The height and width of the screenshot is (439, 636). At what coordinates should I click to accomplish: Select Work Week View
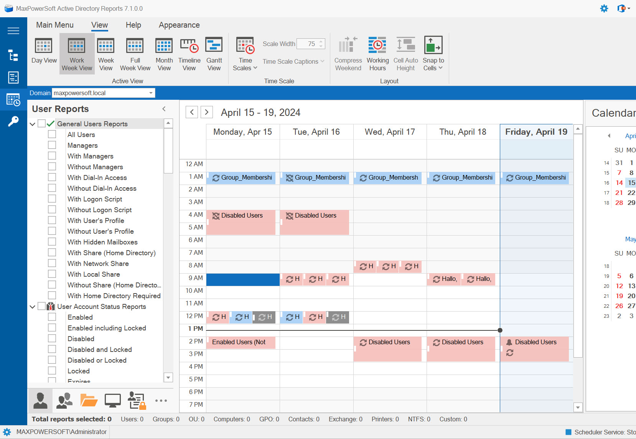point(77,53)
